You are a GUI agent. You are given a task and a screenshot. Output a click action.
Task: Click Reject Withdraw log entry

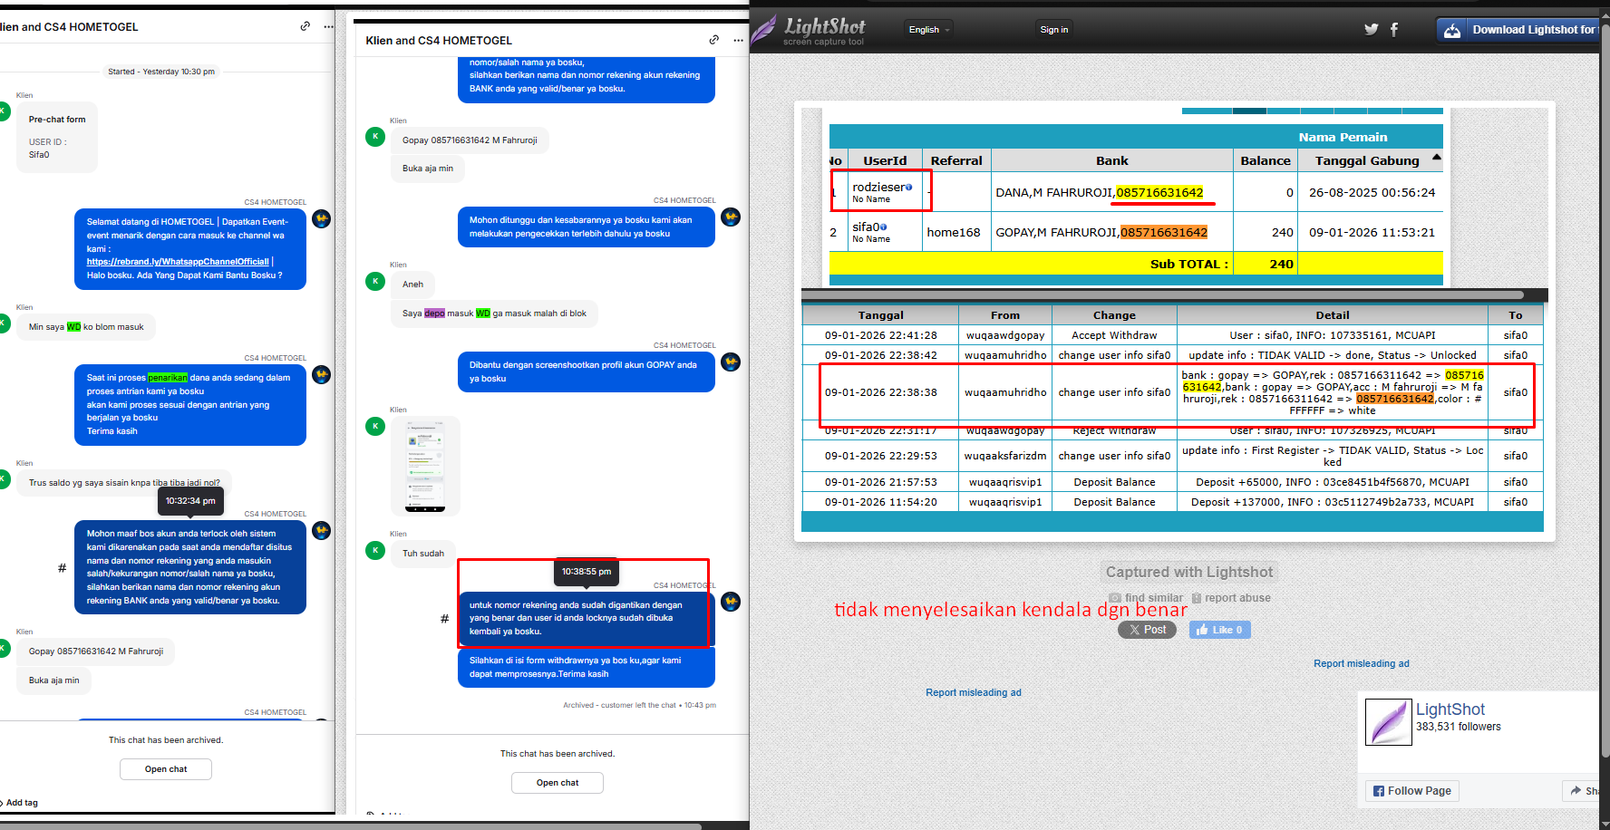(x=1114, y=430)
